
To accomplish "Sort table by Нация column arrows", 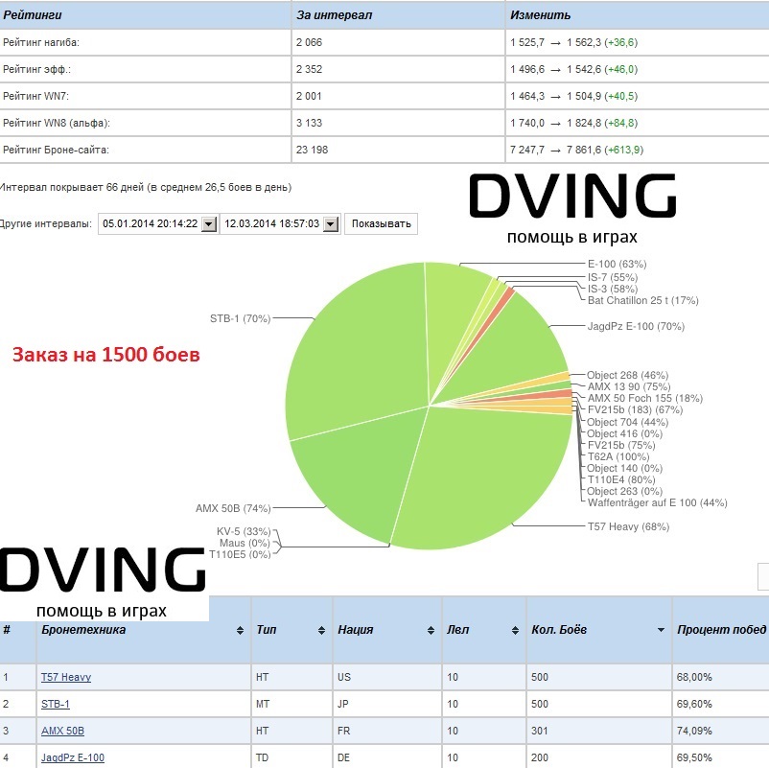I will 431,631.
